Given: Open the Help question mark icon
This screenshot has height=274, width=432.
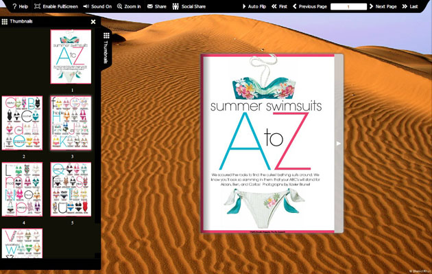Looking at the screenshot, I should coord(14,6).
